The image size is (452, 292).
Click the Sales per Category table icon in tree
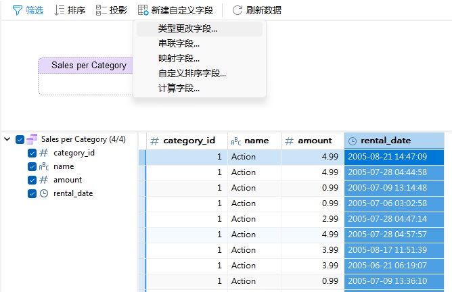(x=32, y=139)
